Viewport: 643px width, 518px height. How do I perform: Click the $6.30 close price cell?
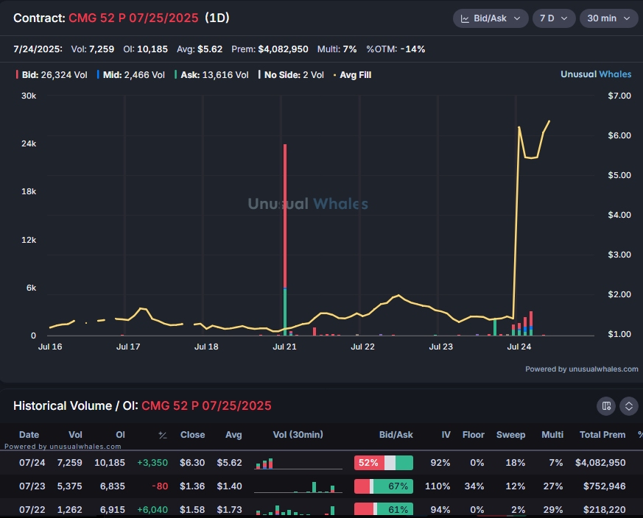(192, 463)
